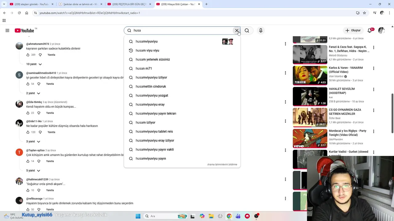The height and width of the screenshot is (221, 394).
Task: Bookmark this page with star
Action: (364, 13)
